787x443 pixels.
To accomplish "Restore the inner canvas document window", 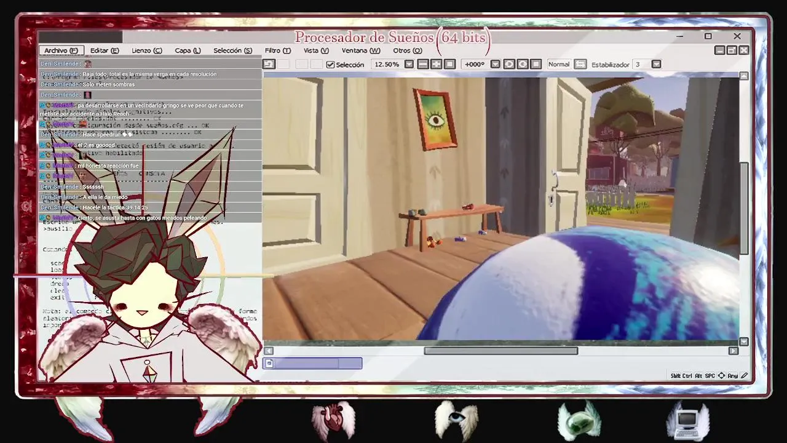I will 732,50.
